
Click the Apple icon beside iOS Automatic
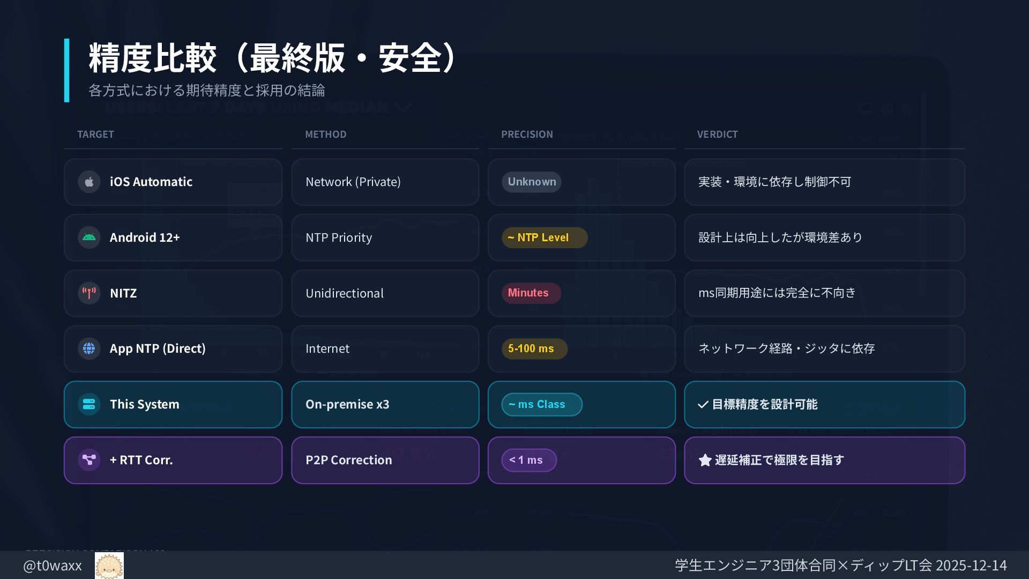pyautogui.click(x=89, y=182)
